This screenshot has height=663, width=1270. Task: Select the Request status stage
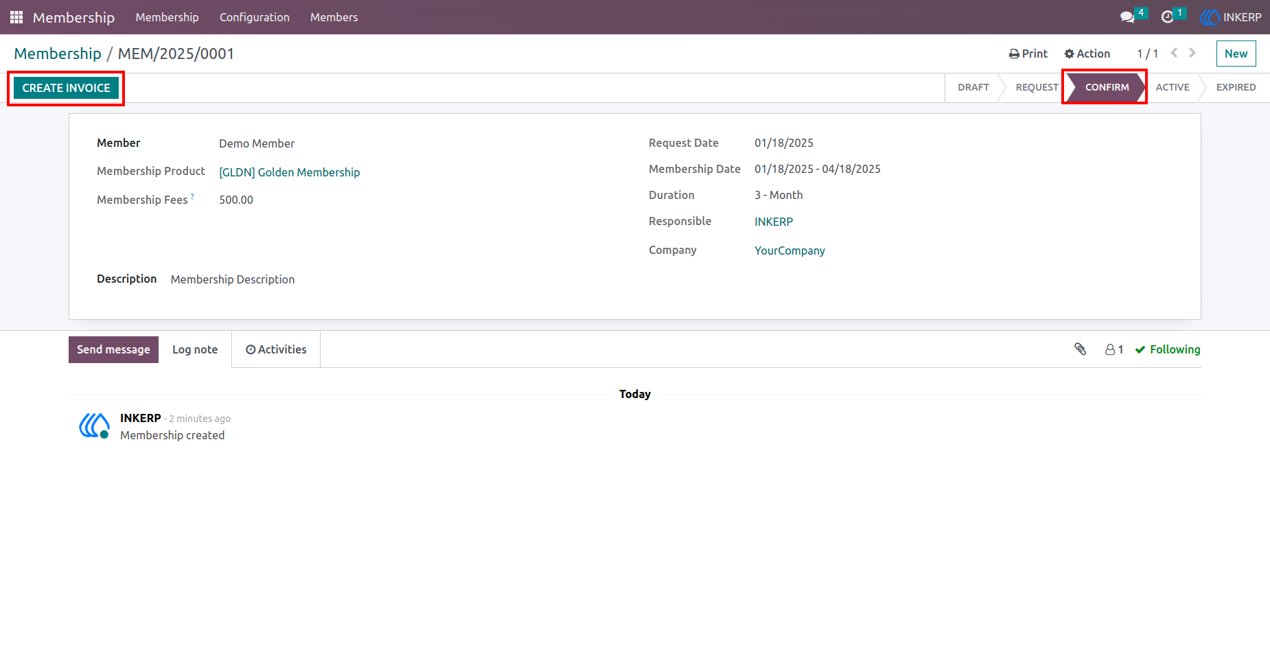coord(1037,87)
